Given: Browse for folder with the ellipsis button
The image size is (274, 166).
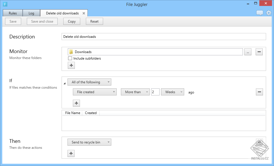Looking at the screenshot, I should (x=248, y=52).
